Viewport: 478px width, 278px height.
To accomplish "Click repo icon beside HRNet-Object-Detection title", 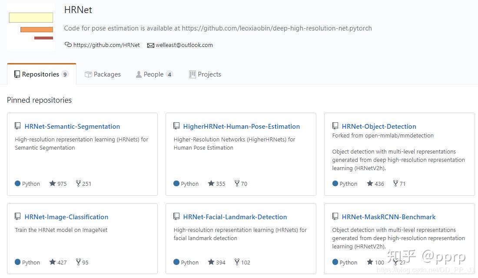I will tap(335, 126).
